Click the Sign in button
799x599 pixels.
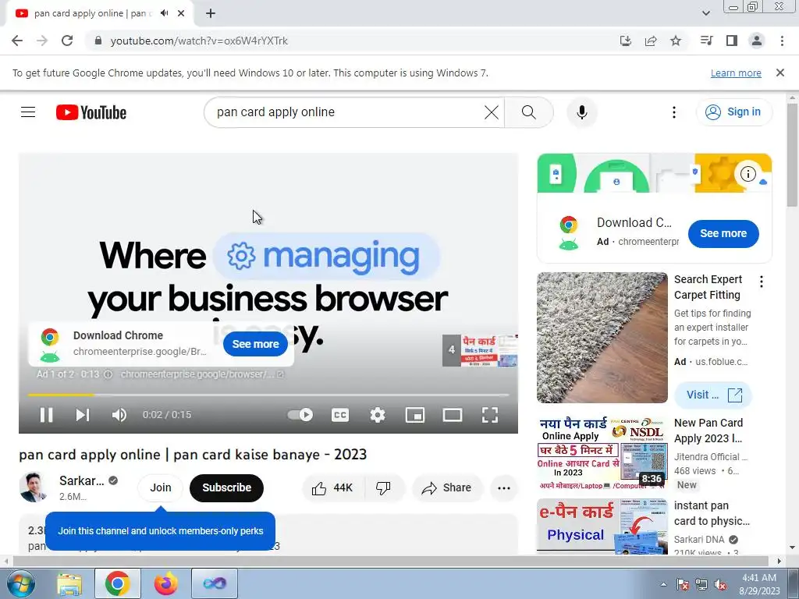click(x=734, y=112)
